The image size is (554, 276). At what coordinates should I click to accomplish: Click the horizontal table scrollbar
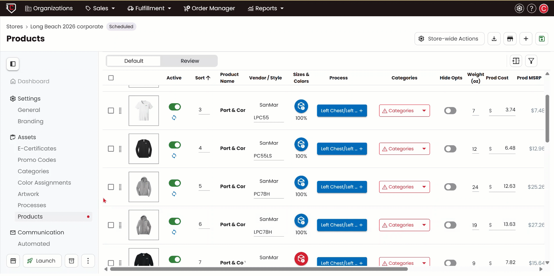pos(259,269)
